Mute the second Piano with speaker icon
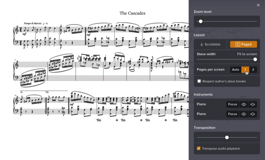265x160 pixels. point(253,114)
